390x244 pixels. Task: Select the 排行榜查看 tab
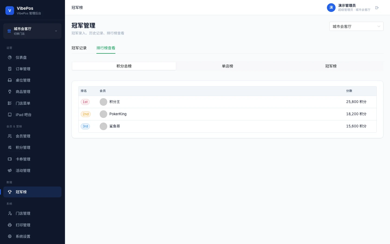click(106, 48)
